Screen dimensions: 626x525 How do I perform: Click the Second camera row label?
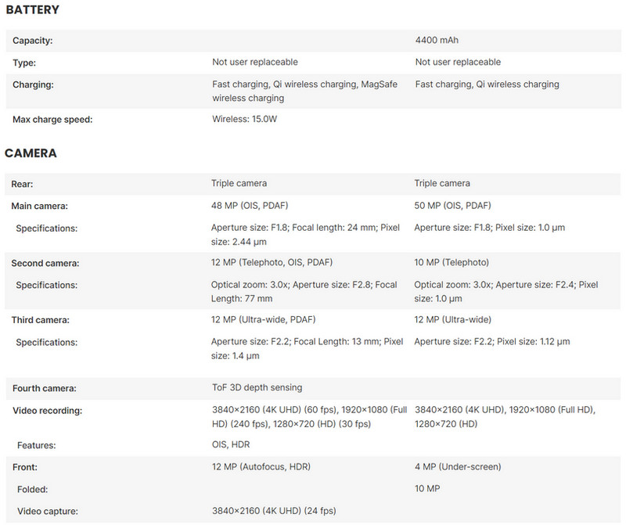[45, 263]
